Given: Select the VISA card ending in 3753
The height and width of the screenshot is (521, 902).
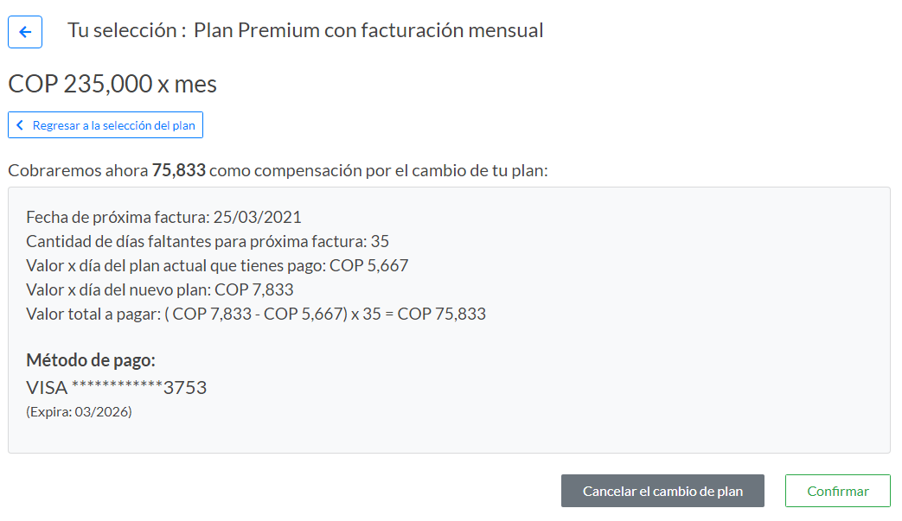Looking at the screenshot, I should [116, 387].
